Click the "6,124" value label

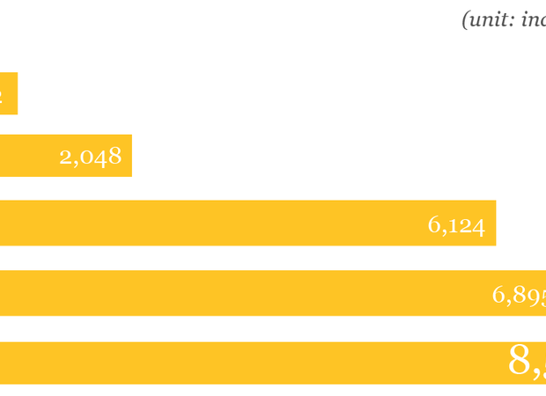tap(456, 225)
